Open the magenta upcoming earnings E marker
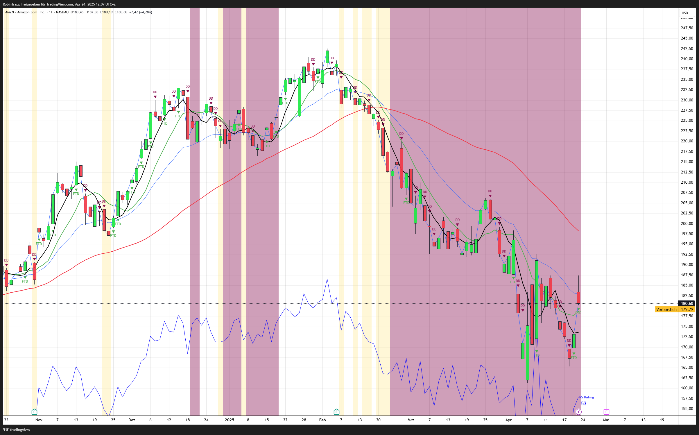 click(x=606, y=412)
